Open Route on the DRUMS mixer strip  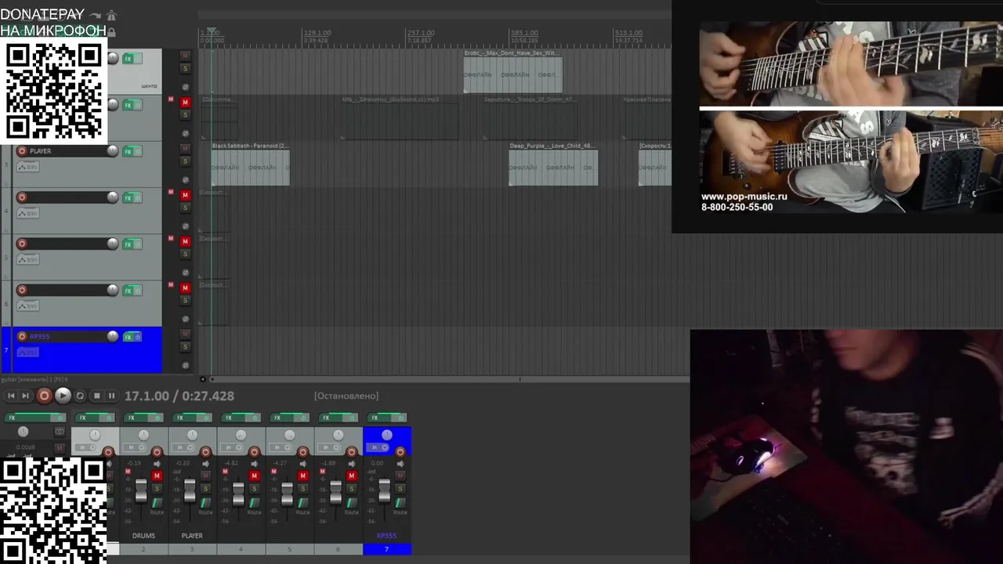tap(157, 504)
